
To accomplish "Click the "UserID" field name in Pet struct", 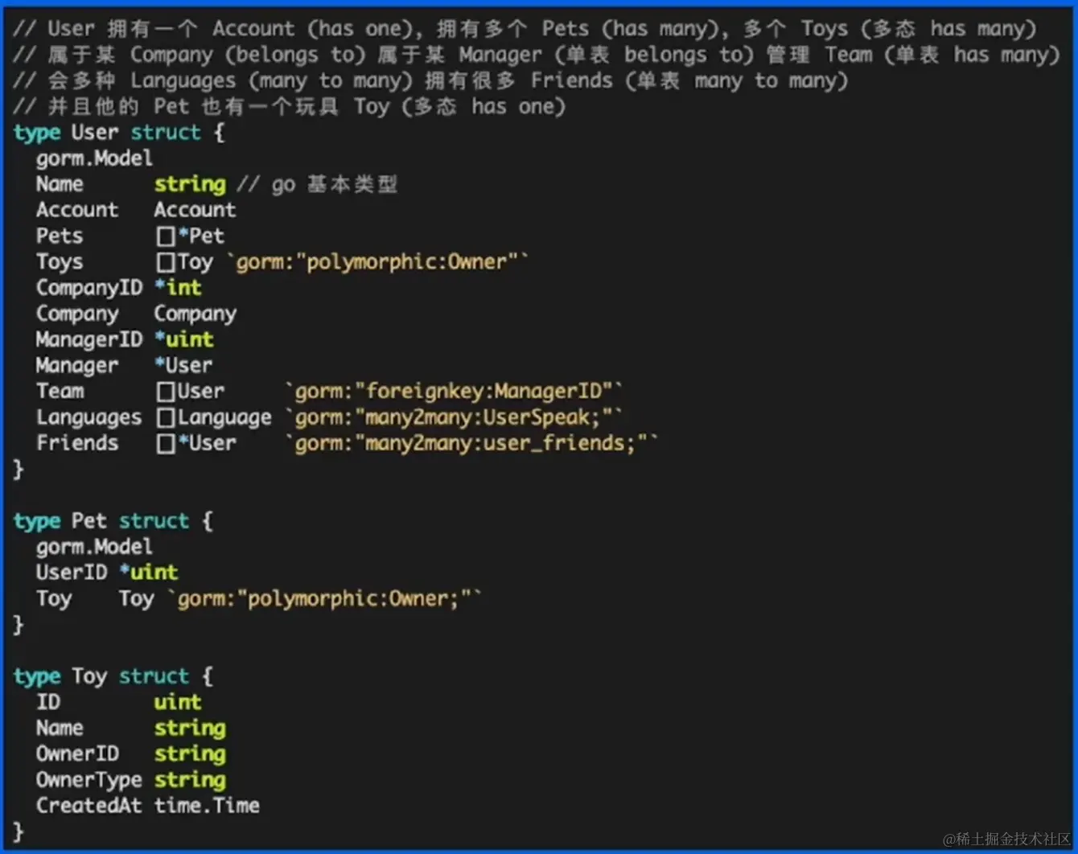I will click(72, 573).
